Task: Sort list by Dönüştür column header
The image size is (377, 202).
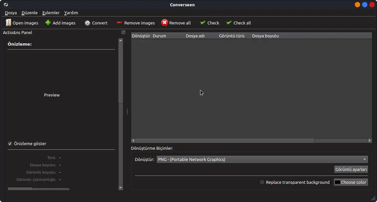Action: 141,36
